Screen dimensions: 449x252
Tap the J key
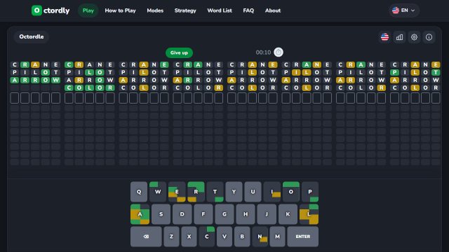coord(267,214)
